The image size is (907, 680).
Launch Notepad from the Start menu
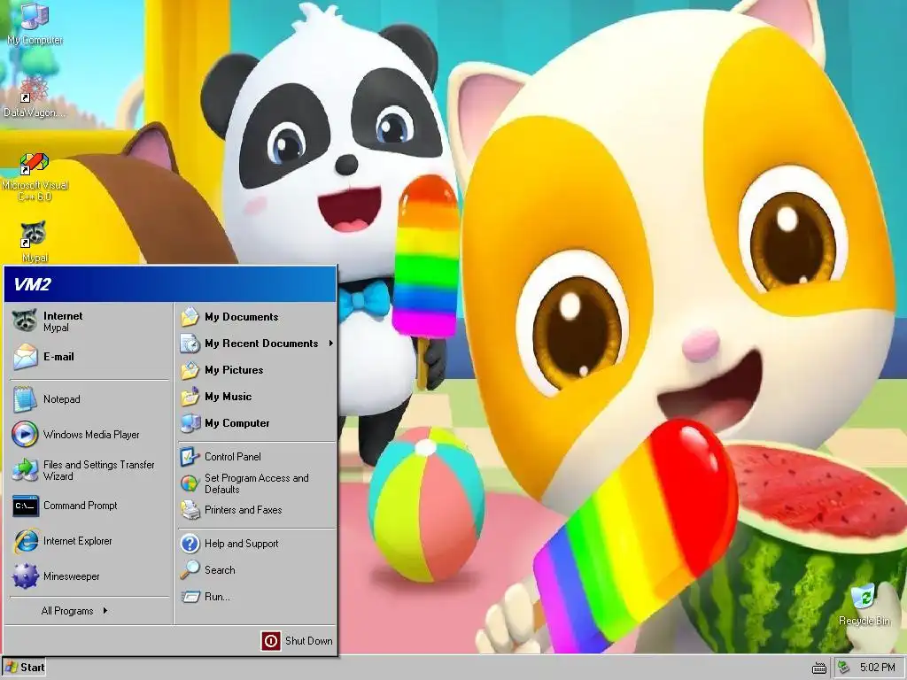pos(89,399)
